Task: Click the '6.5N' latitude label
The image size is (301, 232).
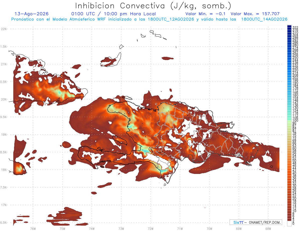Action: coord(4,222)
